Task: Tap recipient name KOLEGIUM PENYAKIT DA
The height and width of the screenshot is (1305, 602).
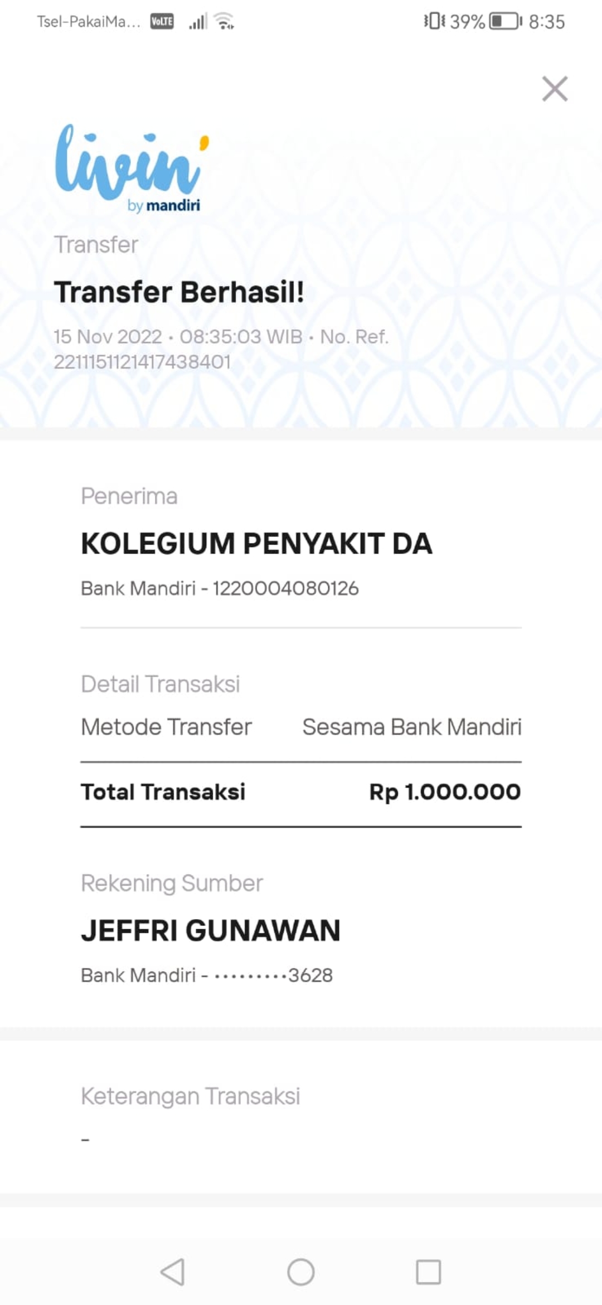Action: (x=256, y=544)
